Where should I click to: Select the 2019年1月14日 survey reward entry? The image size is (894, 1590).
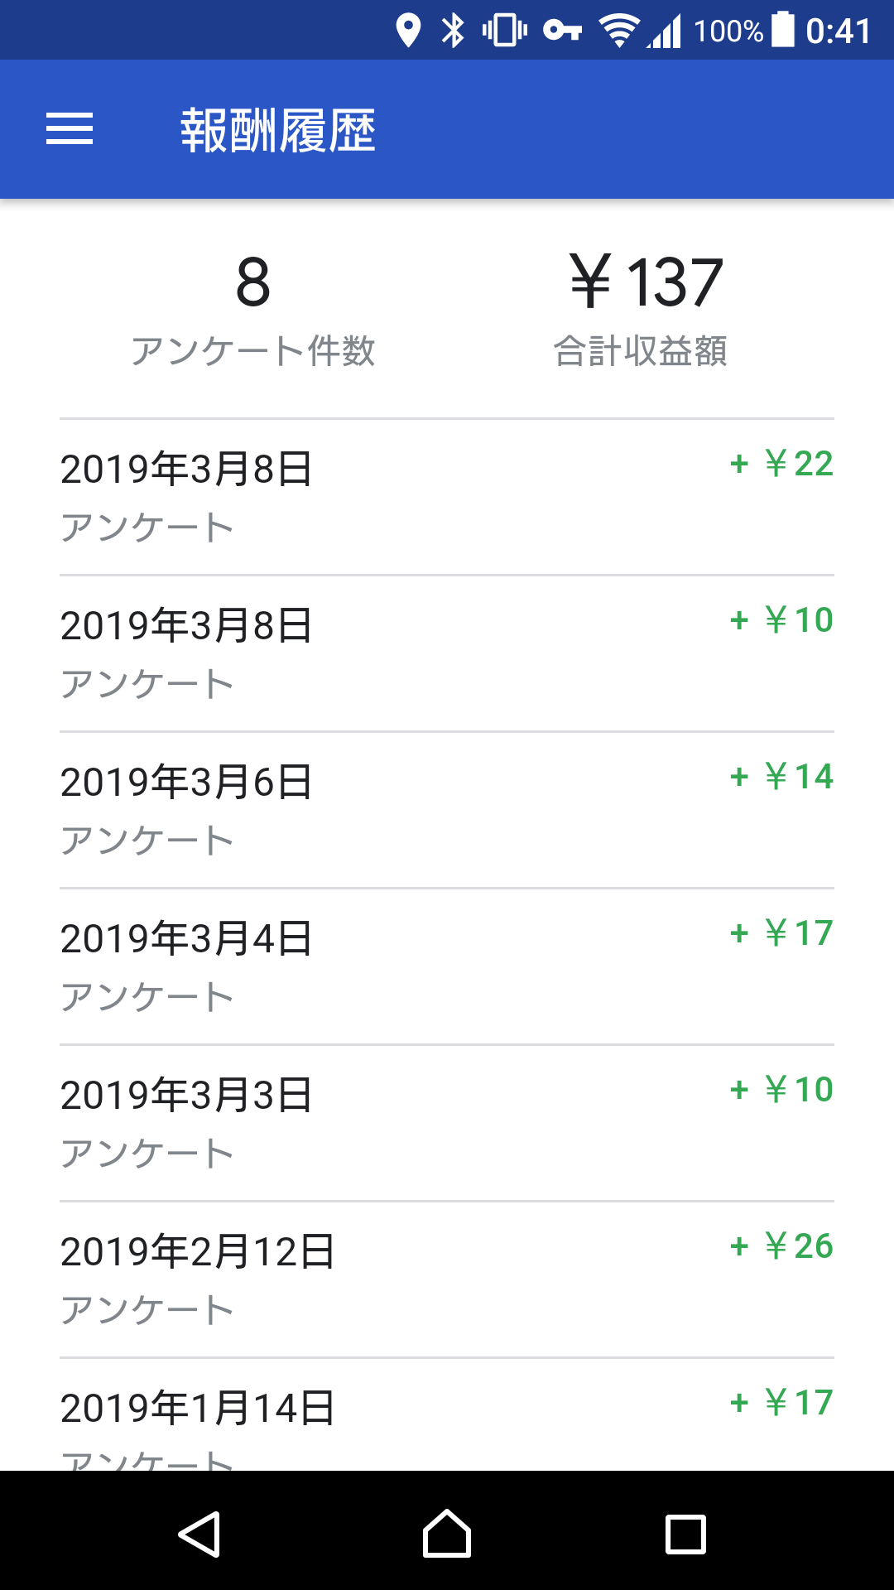(x=447, y=1416)
